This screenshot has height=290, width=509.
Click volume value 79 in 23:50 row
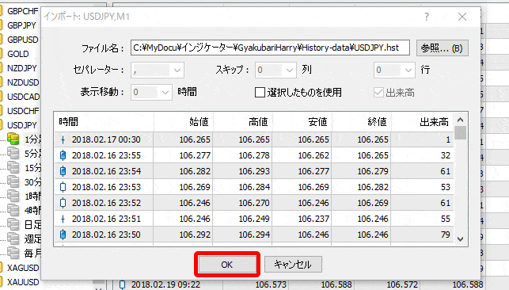coord(446,235)
